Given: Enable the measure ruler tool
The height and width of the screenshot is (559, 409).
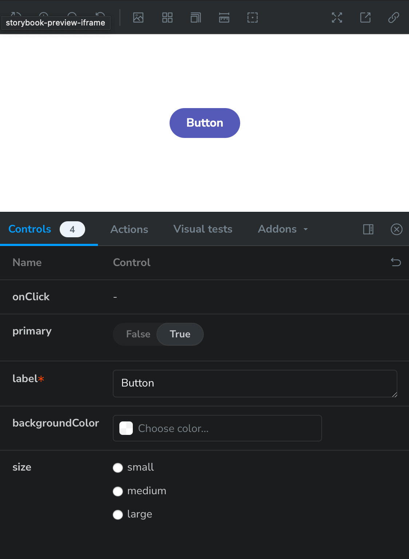Looking at the screenshot, I should pos(224,17).
